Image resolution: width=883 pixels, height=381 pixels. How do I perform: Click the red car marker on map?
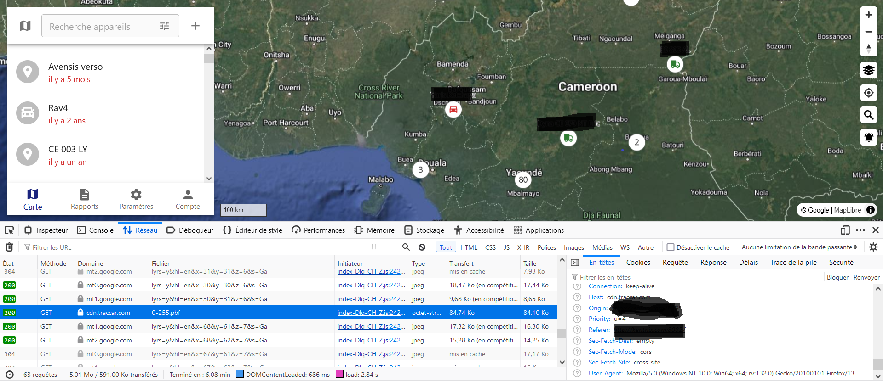[453, 109]
